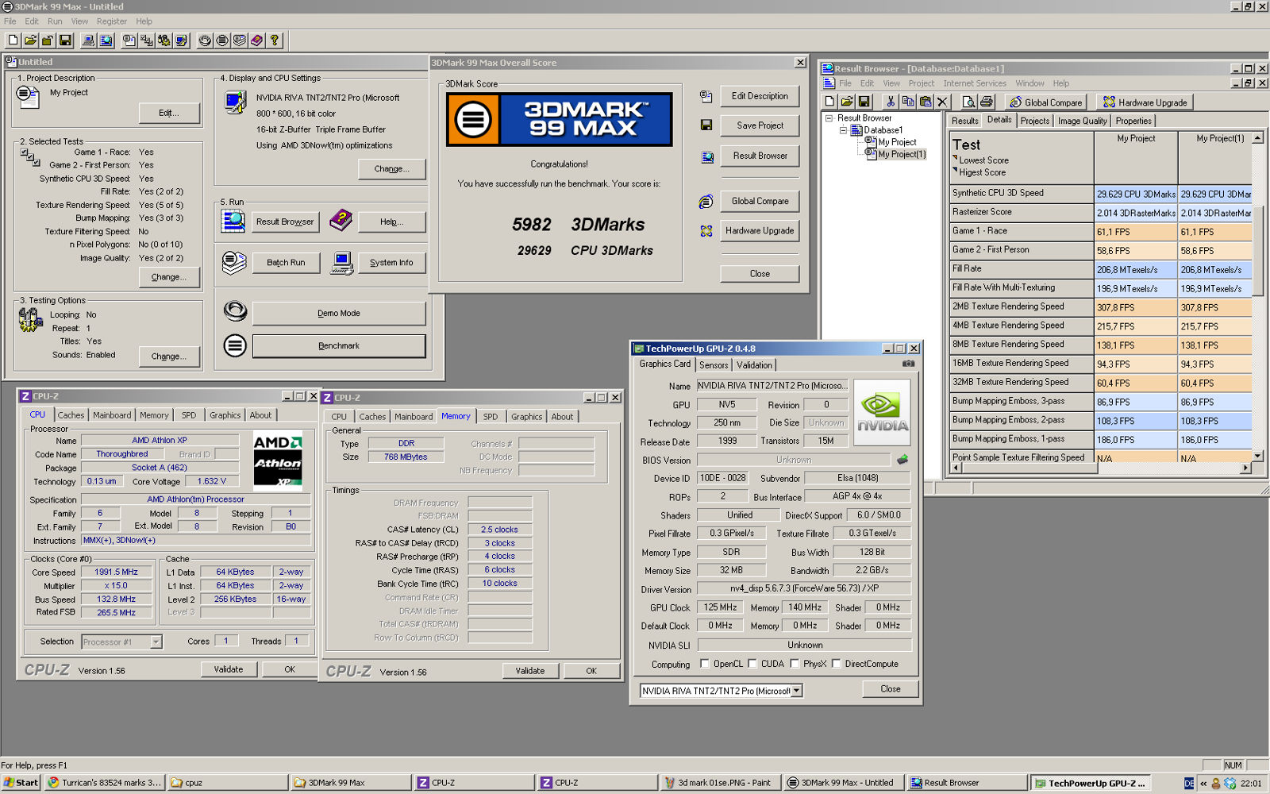Tick the PhysX checkbox in GPU-Z
This screenshot has width=1270, height=794.
795,664
